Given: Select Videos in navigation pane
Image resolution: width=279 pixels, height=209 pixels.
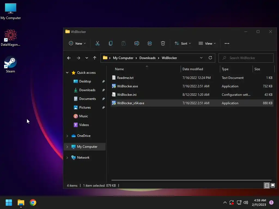Looking at the screenshot, I should point(84,125).
